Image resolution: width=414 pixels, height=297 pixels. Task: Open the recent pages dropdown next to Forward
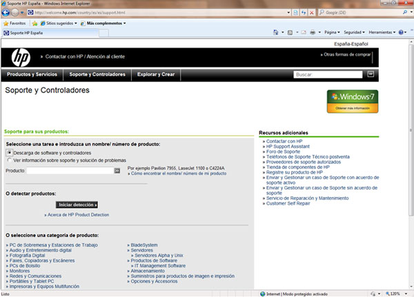[x=22, y=12]
